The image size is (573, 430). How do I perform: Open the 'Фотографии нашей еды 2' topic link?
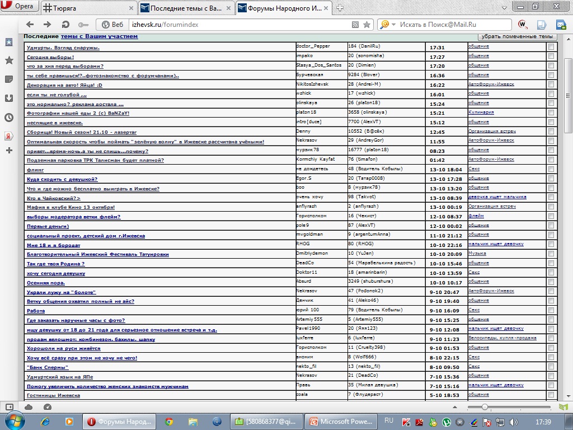78,113
